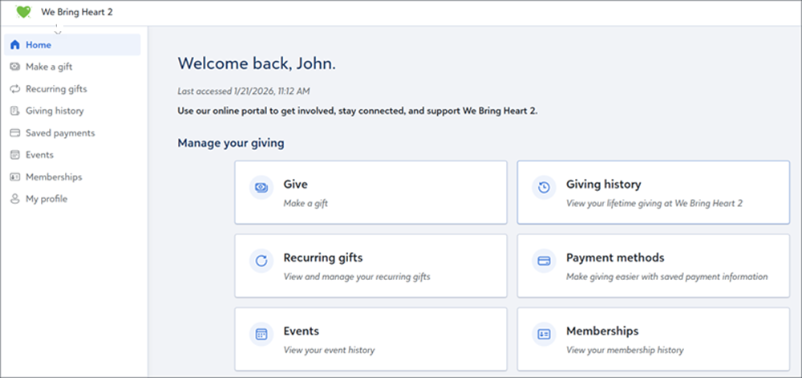This screenshot has width=802, height=378.
Task: Open the Giving history card title
Action: click(603, 184)
